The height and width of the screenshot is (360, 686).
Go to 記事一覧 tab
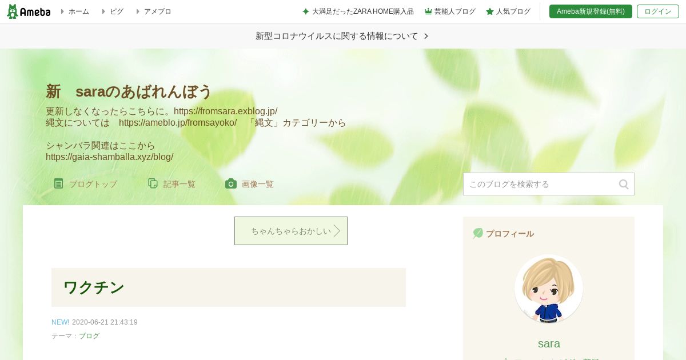(x=180, y=184)
